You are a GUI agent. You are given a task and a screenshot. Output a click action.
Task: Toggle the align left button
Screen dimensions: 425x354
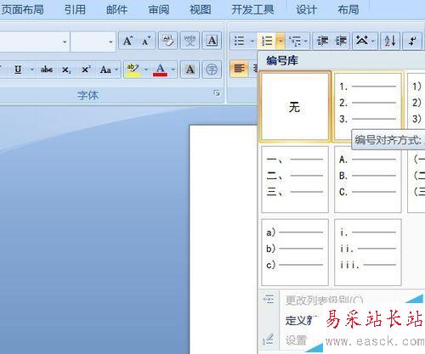(239, 69)
